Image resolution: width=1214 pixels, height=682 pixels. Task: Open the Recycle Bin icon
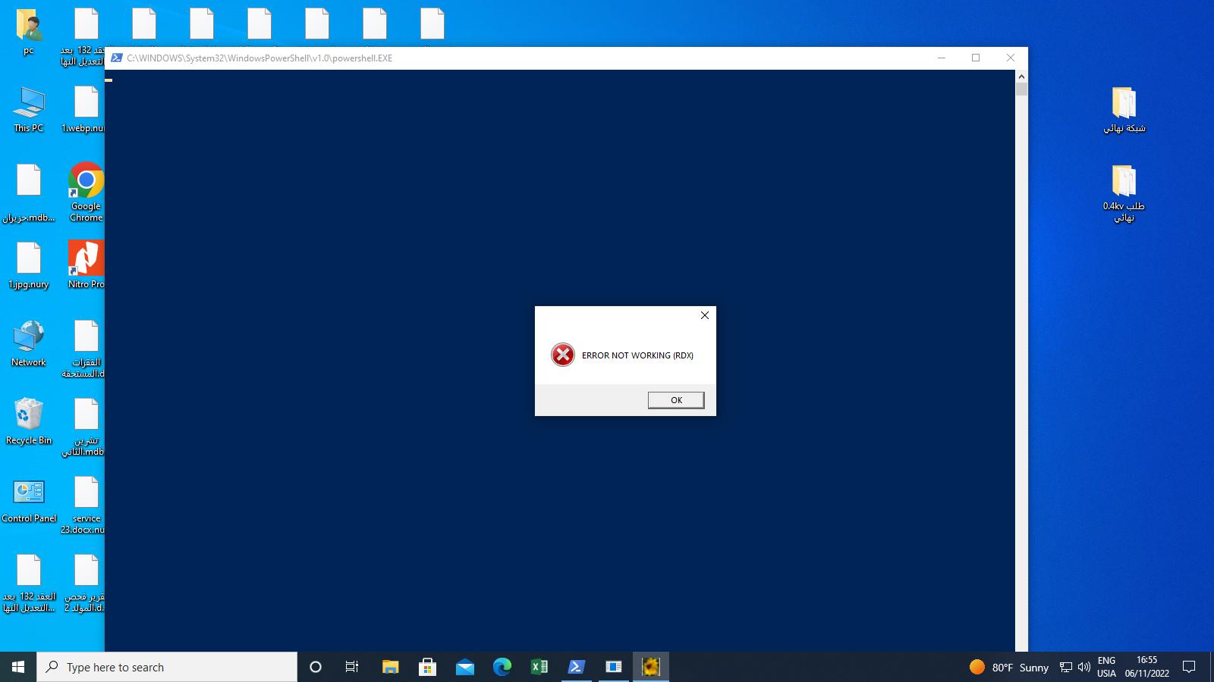pyautogui.click(x=29, y=415)
